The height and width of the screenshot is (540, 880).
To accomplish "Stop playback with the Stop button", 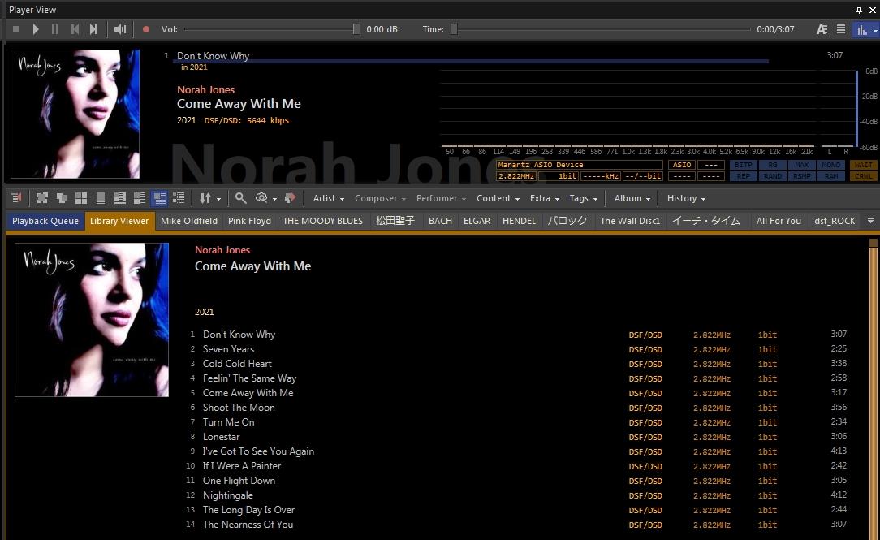I will (16, 29).
